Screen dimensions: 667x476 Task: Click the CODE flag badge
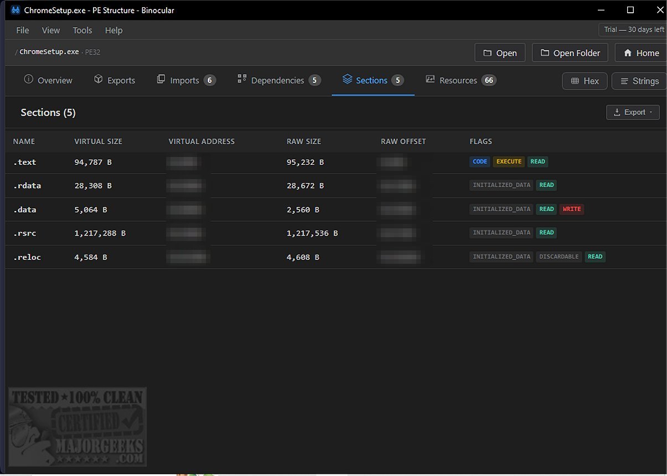(x=480, y=161)
